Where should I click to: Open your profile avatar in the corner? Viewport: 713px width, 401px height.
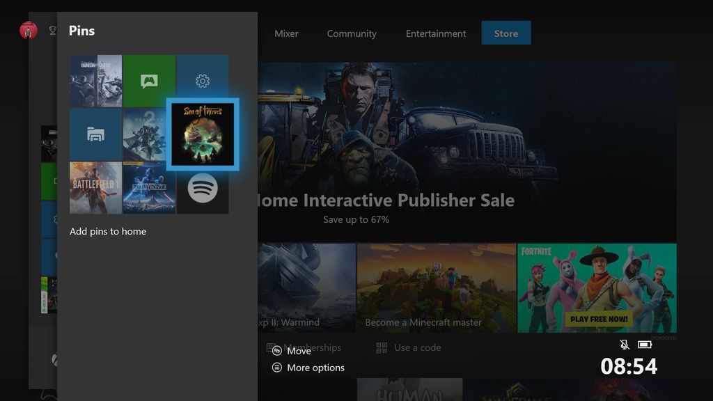point(28,31)
